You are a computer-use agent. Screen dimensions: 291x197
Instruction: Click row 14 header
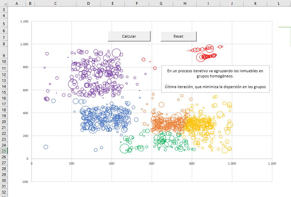pyautogui.click(x=4, y=86)
